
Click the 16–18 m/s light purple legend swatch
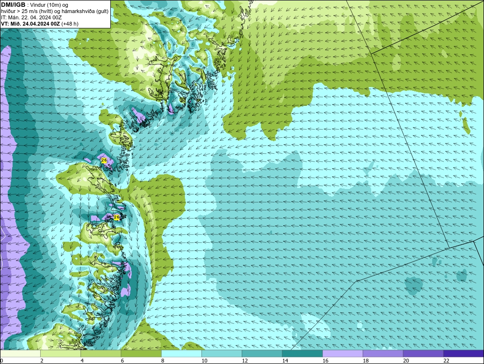coord(343,353)
